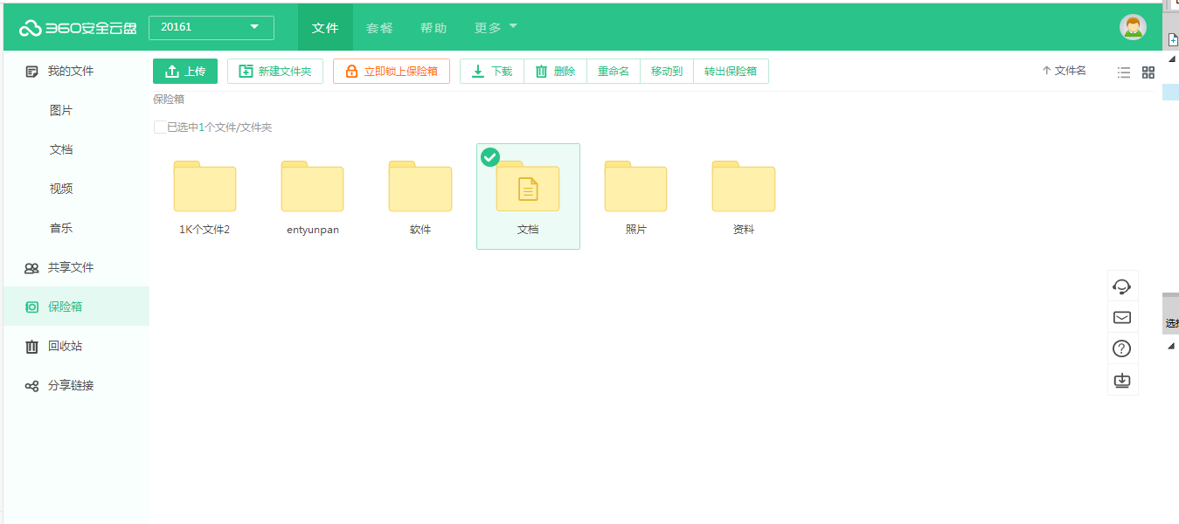Click 立即锁上保险箱 lock button
Image resolution: width=1179 pixels, height=524 pixels.
point(392,72)
